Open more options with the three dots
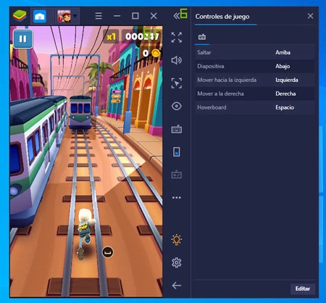The image size is (326, 303). pos(177,197)
